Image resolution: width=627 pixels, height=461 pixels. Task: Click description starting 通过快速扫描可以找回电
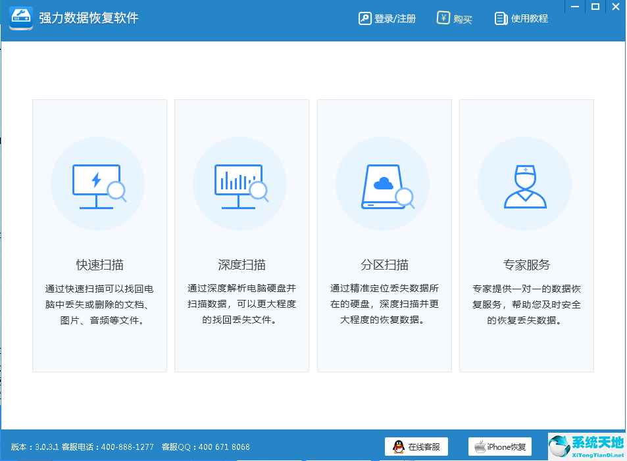coord(99,304)
